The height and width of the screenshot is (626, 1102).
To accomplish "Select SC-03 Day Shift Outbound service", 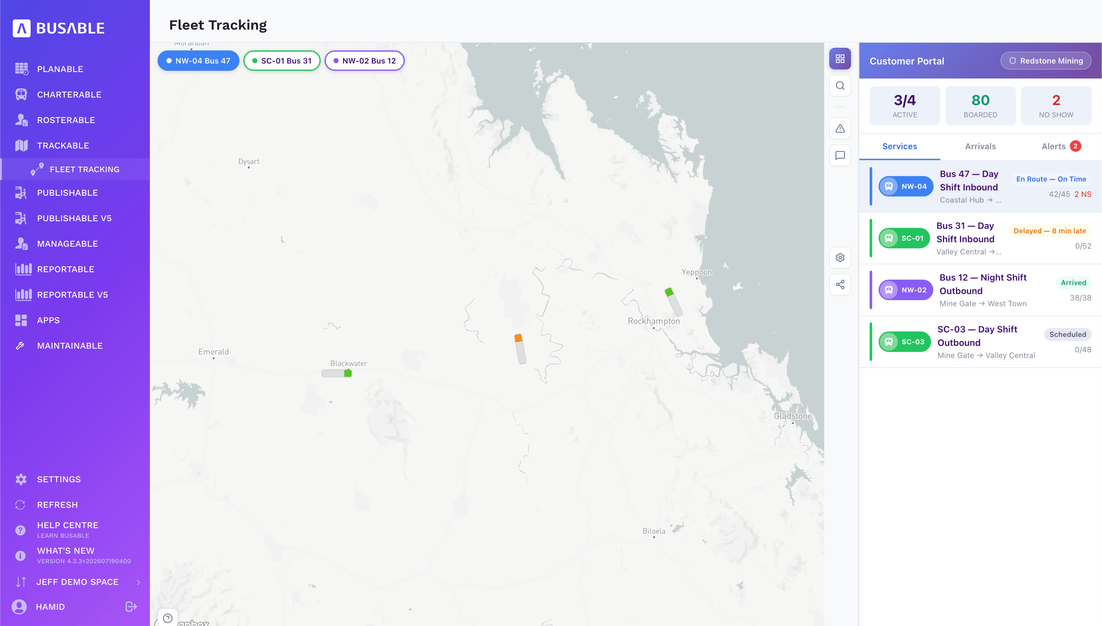I will click(x=980, y=342).
